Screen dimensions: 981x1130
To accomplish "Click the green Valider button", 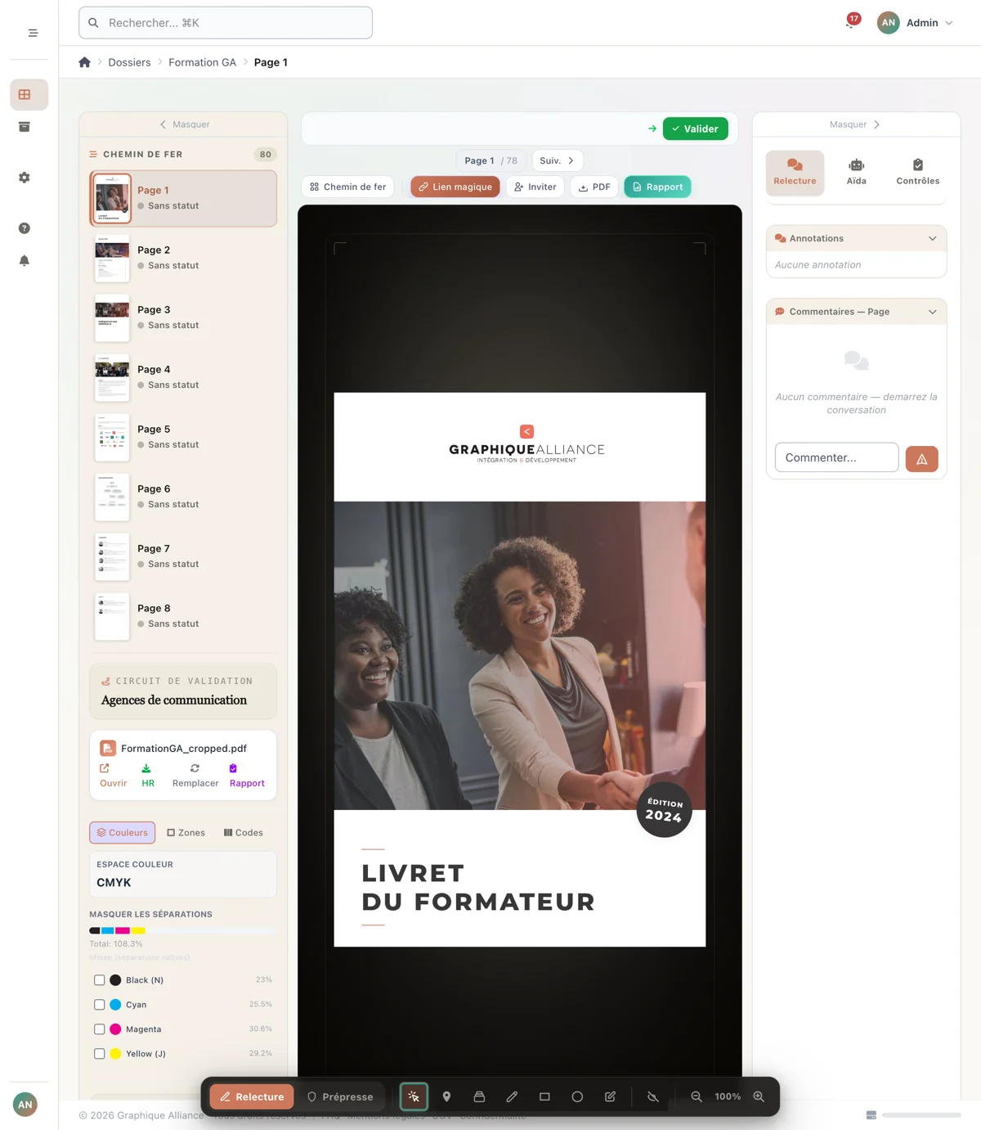I will pyautogui.click(x=695, y=128).
